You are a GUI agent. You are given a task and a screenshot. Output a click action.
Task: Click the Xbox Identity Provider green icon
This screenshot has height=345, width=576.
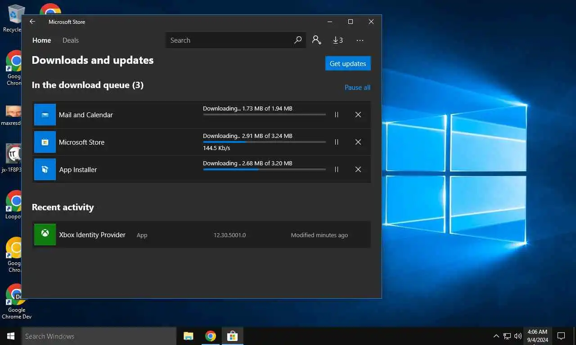pos(45,234)
